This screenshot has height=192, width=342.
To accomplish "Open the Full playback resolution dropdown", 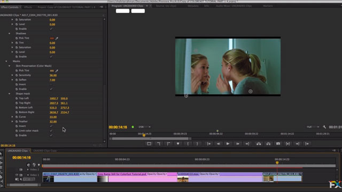I will pos(313,127).
